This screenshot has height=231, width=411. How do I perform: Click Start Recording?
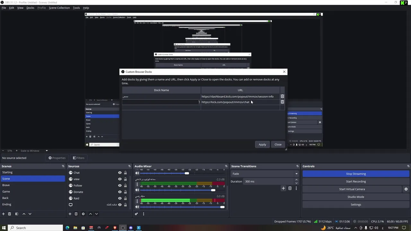coord(356,182)
